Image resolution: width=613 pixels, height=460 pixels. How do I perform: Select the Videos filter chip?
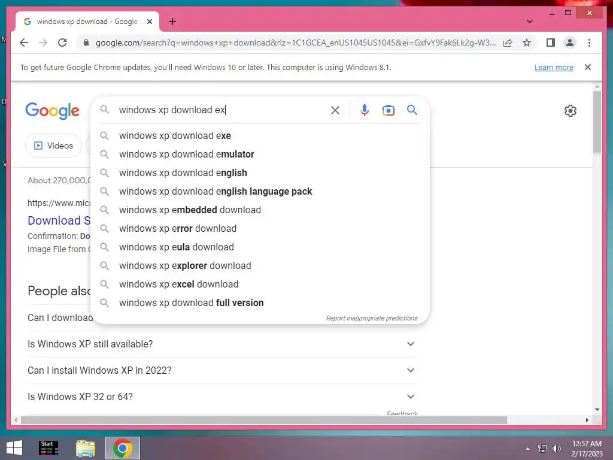click(53, 146)
